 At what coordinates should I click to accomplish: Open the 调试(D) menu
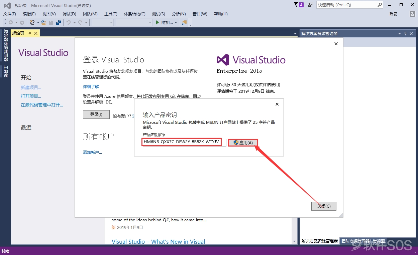pos(69,14)
